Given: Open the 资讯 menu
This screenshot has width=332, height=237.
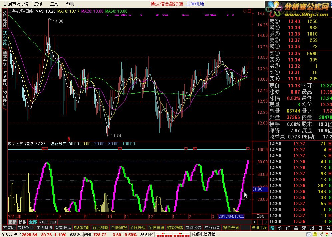Looking at the screenshot, I should pyautogui.click(x=38, y=4).
